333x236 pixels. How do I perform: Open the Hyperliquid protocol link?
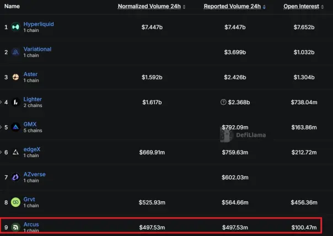pyautogui.click(x=39, y=24)
